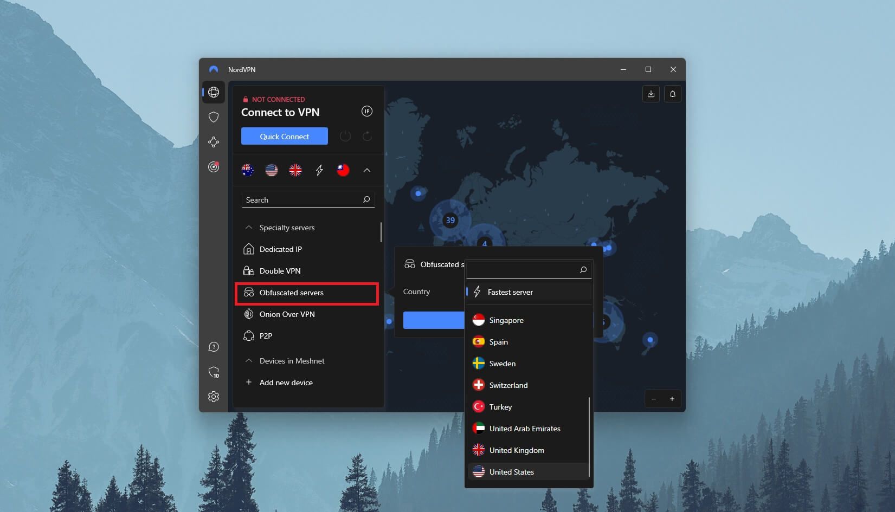Screen dimensions: 895x512
Task: Close the NordVPN window
Action: pos(673,69)
